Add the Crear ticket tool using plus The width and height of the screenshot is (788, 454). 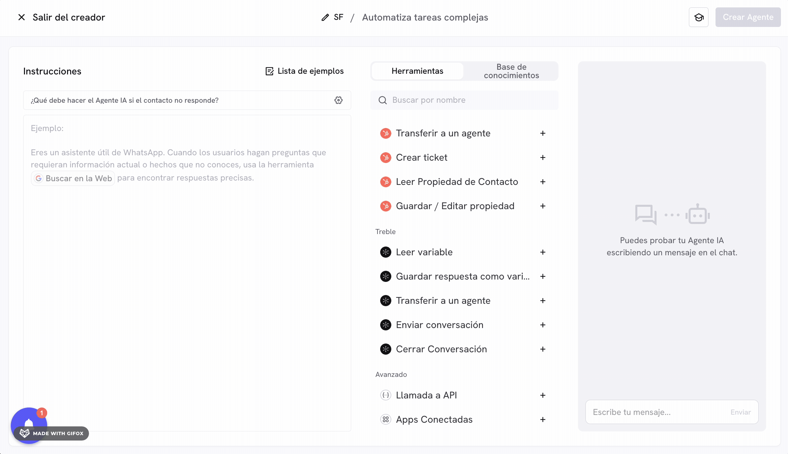[x=543, y=157]
